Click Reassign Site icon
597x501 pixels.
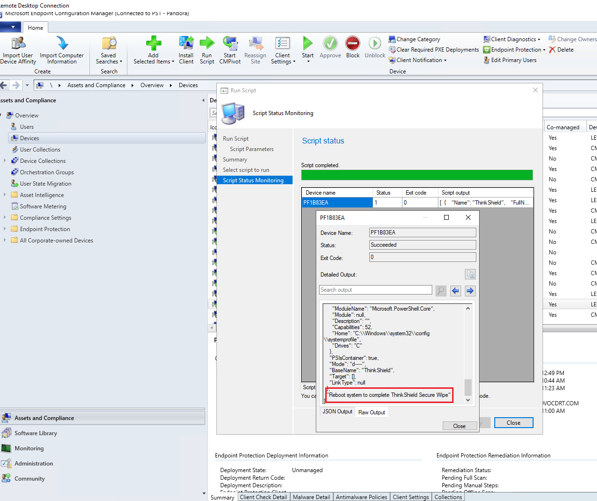(256, 43)
